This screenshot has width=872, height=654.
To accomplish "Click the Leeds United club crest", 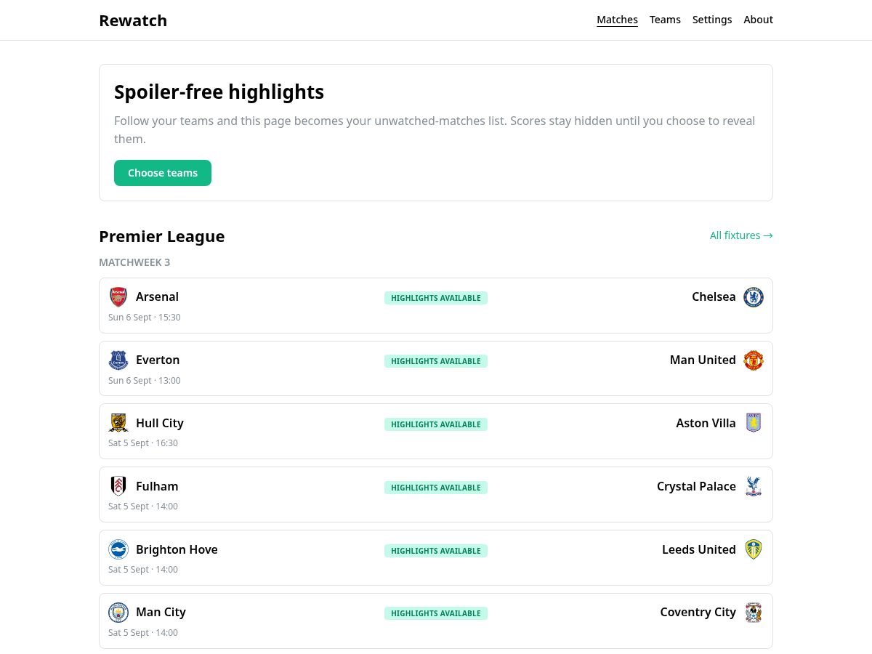I will tap(754, 549).
